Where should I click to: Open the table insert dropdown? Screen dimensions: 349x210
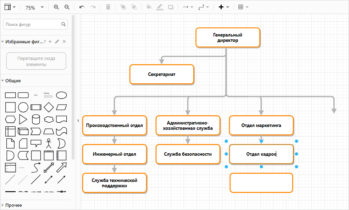pyautogui.click(x=243, y=7)
